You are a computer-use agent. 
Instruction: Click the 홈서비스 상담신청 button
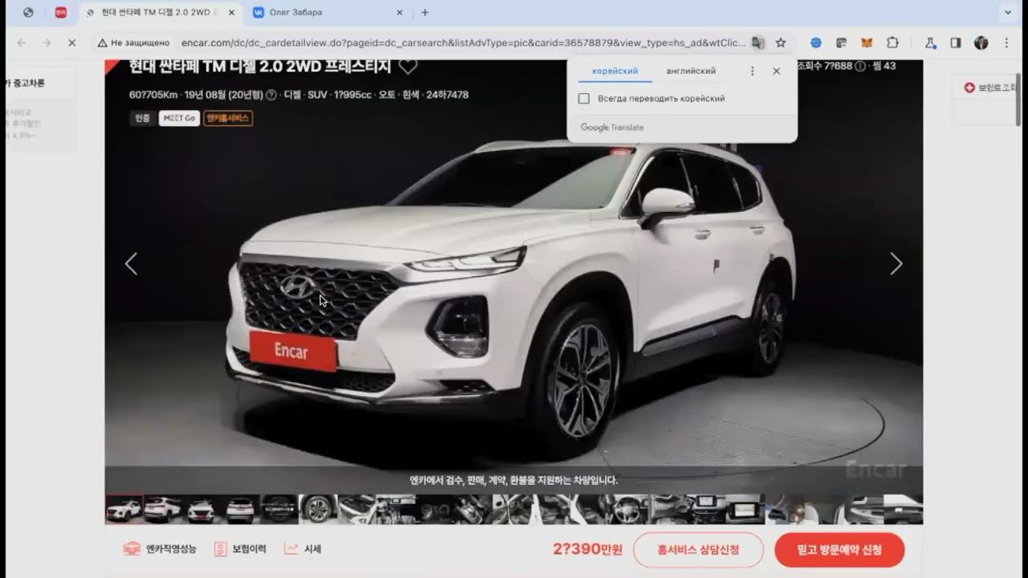click(x=698, y=550)
